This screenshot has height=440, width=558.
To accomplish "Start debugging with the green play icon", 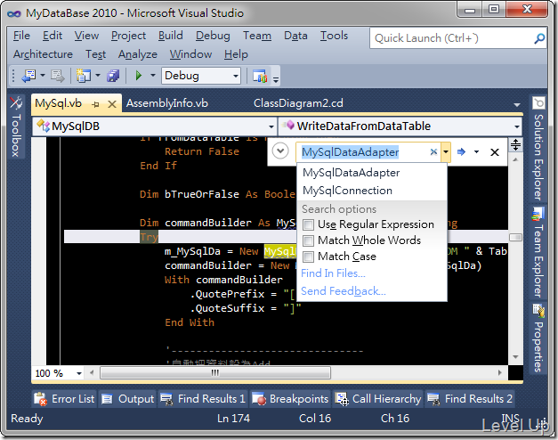I will click(x=139, y=76).
